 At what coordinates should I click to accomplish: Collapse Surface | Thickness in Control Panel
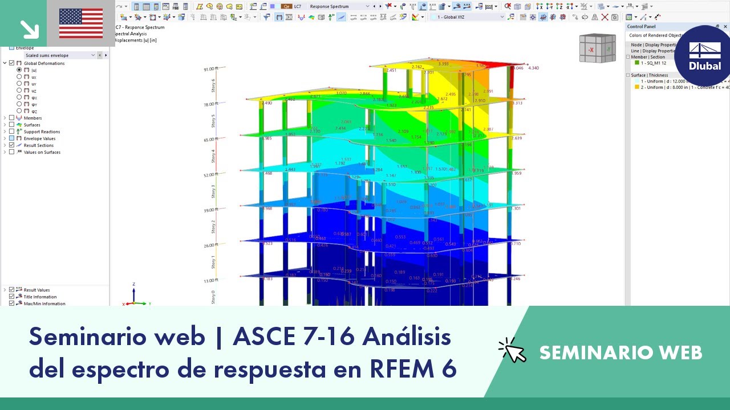[x=628, y=75]
